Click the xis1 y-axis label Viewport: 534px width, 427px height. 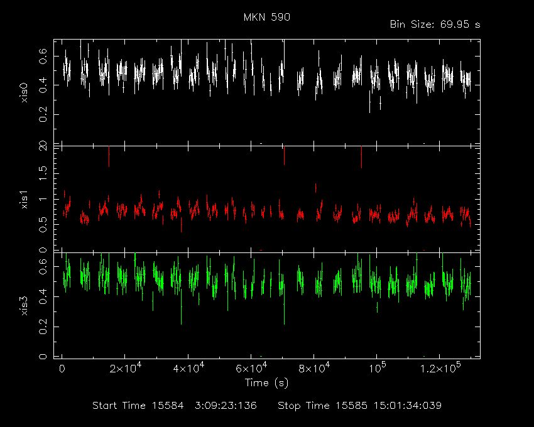click(24, 199)
